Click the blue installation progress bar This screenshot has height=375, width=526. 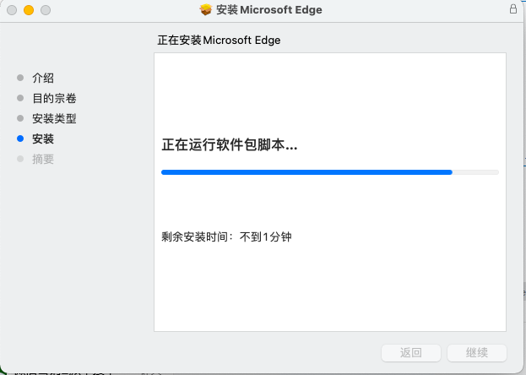pyautogui.click(x=330, y=172)
